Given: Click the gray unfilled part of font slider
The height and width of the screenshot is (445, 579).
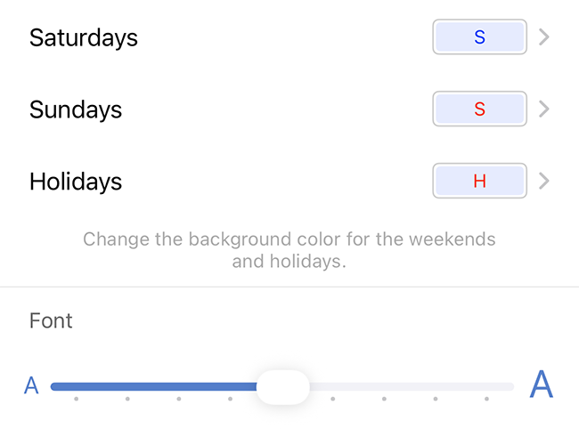Looking at the screenshot, I should [x=410, y=386].
